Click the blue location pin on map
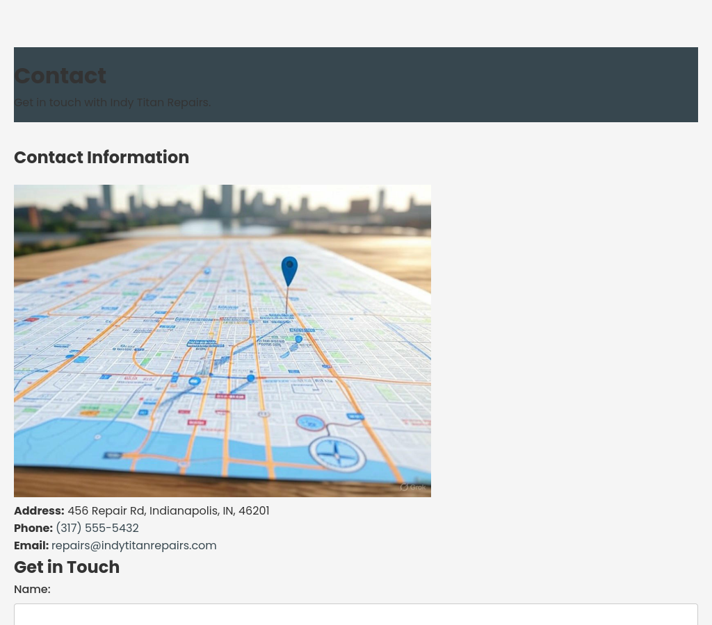 pyautogui.click(x=289, y=269)
